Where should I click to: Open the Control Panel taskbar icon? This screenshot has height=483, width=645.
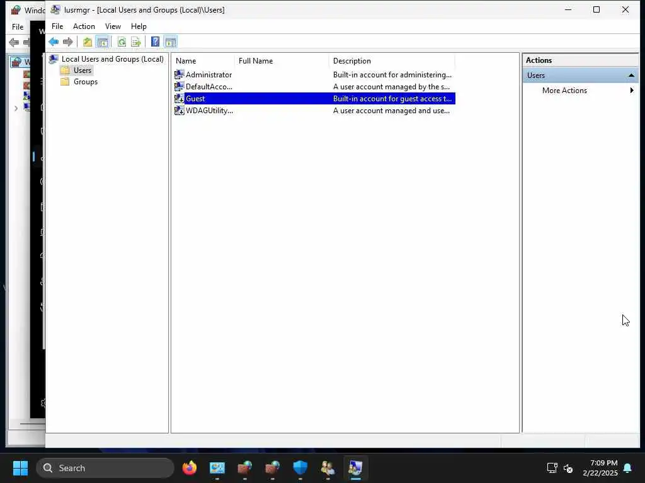pyautogui.click(x=217, y=467)
